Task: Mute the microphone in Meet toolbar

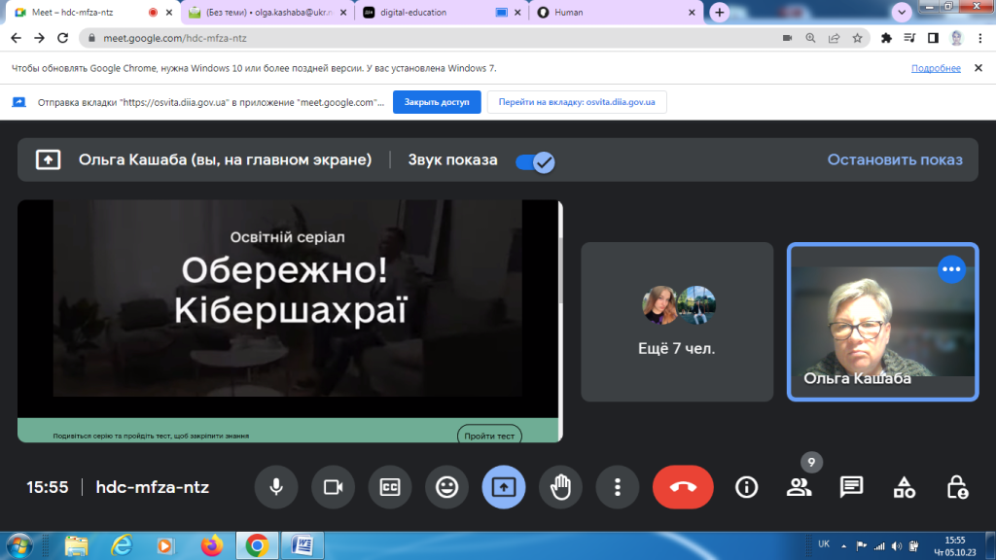Action: [276, 487]
